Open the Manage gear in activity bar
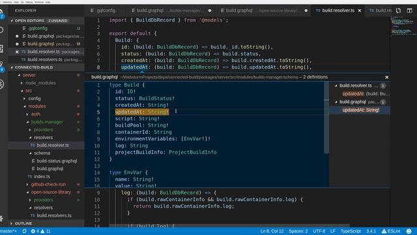The image size is (417, 235). 1,219
